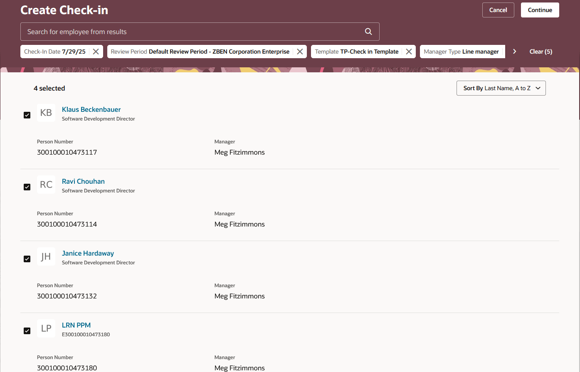Clear all five filters
The height and width of the screenshot is (372, 580).
541,51
